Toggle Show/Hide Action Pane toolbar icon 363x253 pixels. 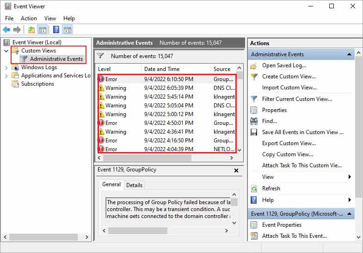pos(68,30)
